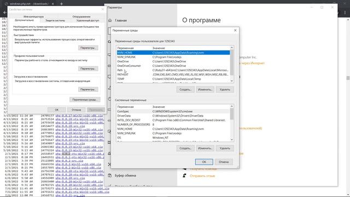Select the NUMBER_OF_PROCESSORS system variable

pos(173,124)
